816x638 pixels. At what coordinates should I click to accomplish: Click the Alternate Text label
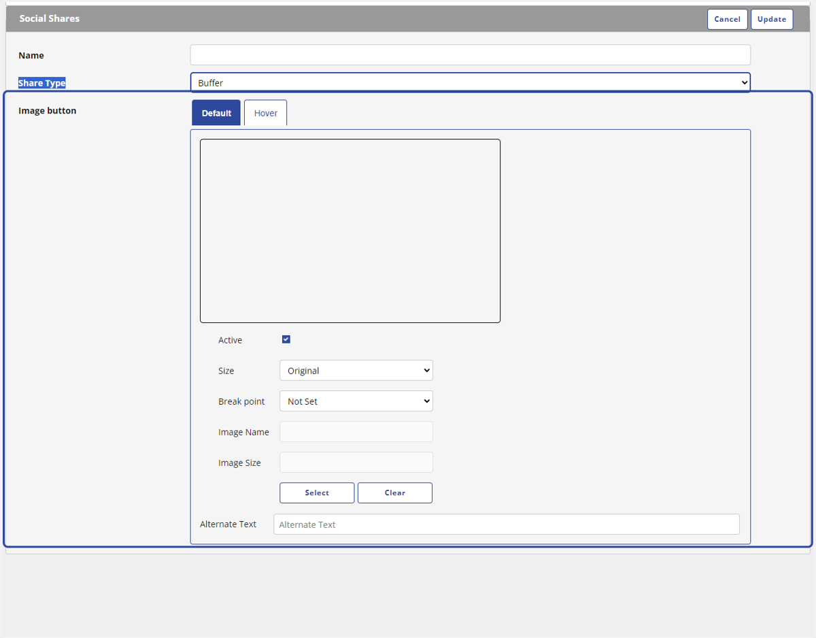pos(228,524)
